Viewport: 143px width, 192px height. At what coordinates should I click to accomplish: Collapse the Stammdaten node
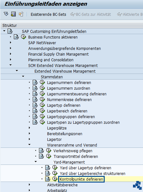click(23, 76)
